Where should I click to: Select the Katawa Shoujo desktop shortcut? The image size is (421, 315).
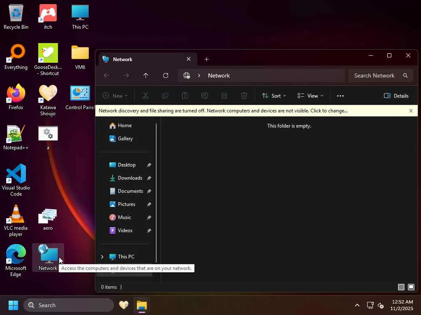tap(48, 100)
